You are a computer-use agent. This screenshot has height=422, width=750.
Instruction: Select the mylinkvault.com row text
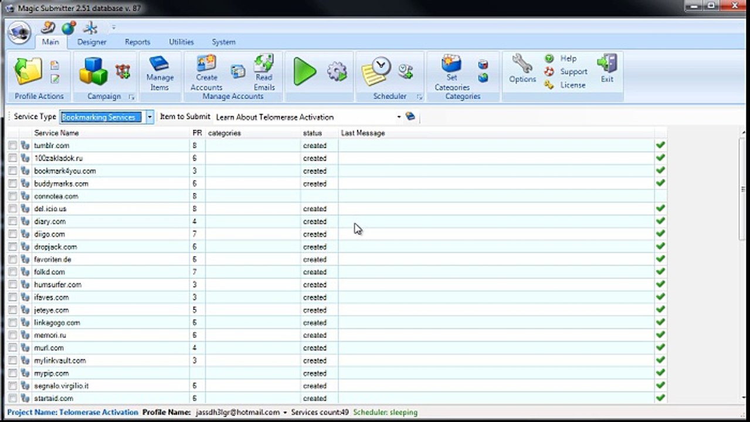pos(60,360)
